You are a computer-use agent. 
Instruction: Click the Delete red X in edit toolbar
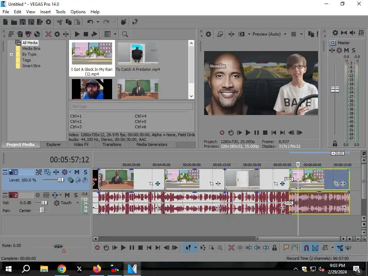coord(231,248)
